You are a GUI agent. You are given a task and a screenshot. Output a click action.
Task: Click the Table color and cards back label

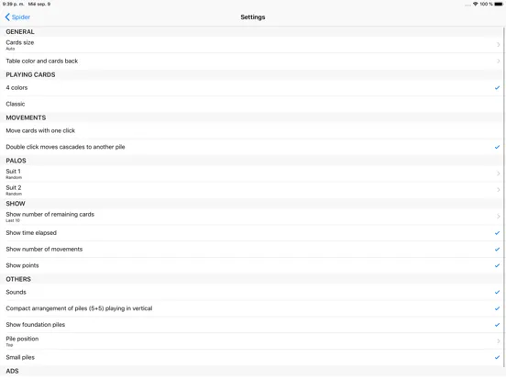41,61
